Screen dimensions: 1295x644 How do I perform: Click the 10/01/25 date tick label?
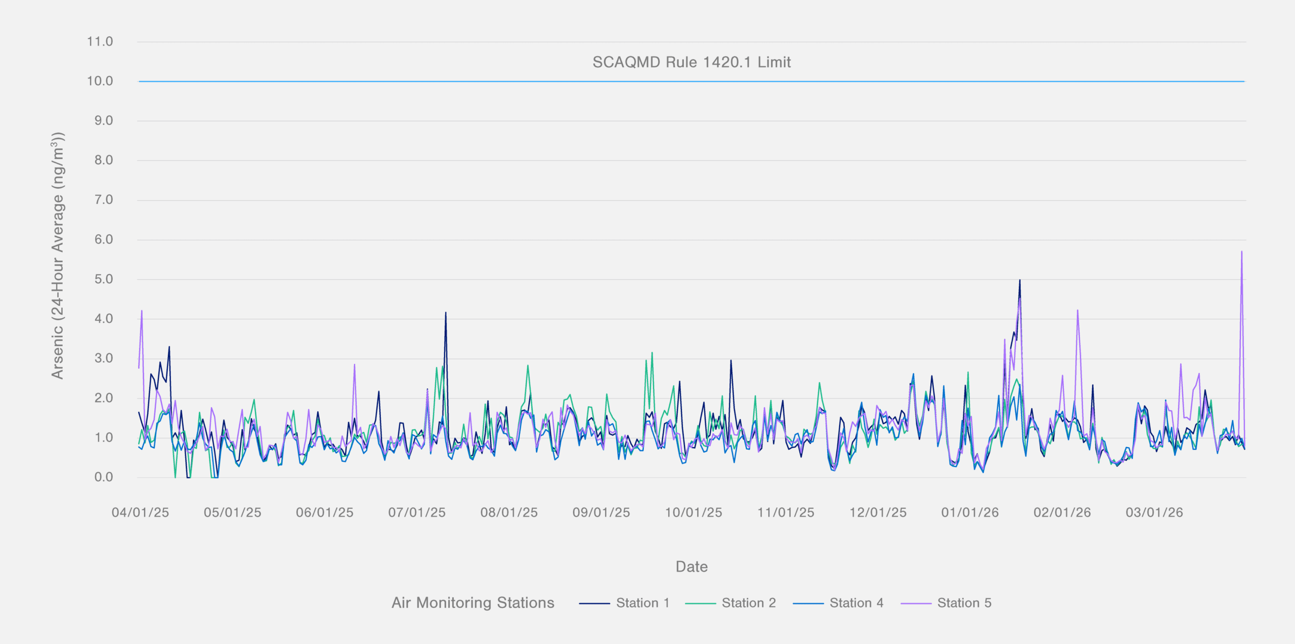tap(694, 512)
